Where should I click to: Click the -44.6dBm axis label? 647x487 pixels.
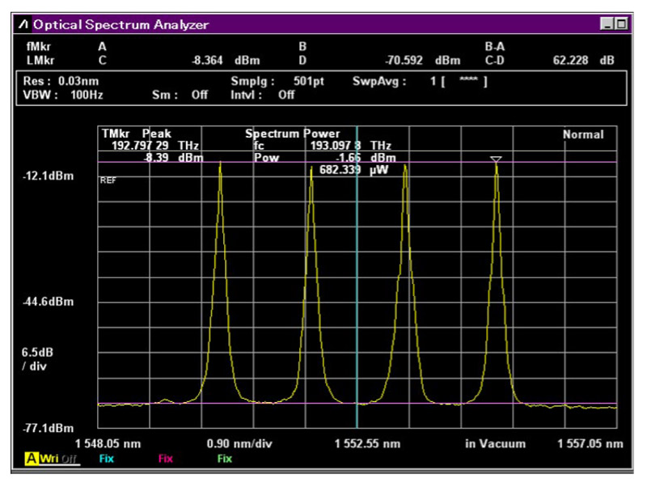pyautogui.click(x=49, y=302)
